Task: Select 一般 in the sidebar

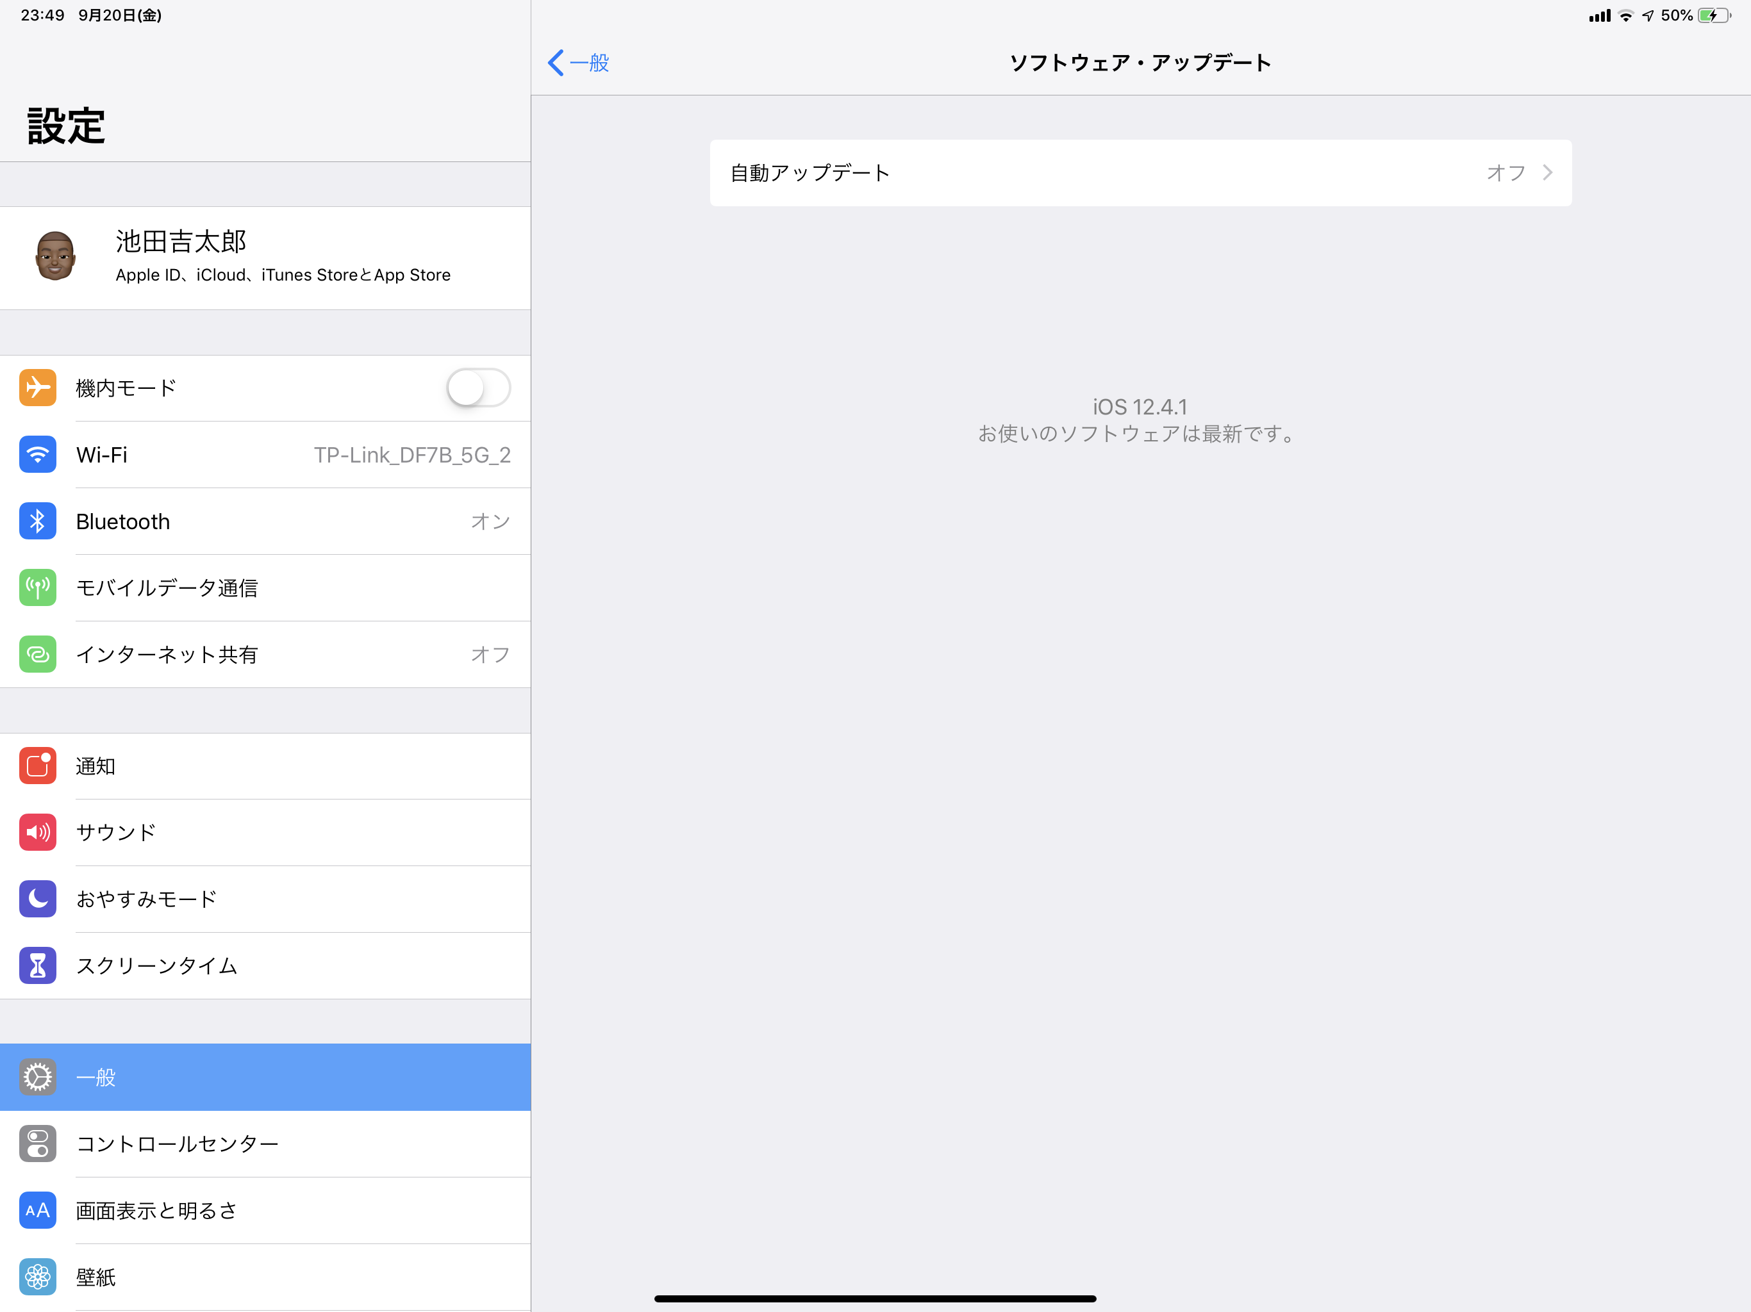Action: pyautogui.click(x=265, y=1077)
